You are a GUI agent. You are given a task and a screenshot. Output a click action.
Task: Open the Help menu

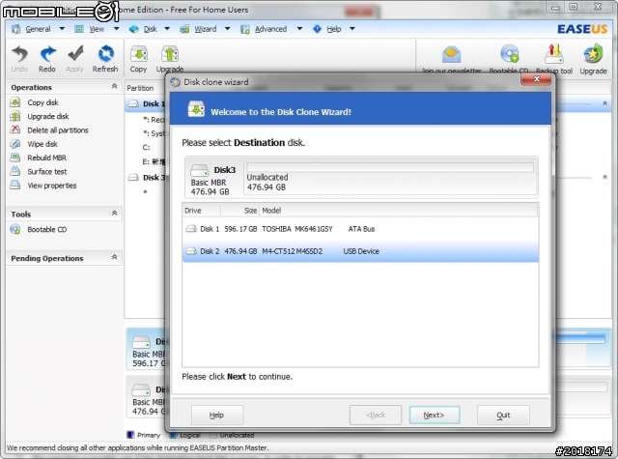click(x=334, y=29)
